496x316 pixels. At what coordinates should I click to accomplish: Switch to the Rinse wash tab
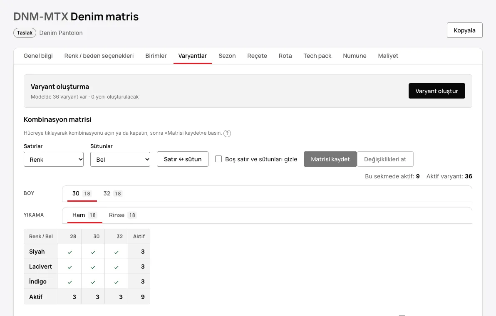click(122, 215)
